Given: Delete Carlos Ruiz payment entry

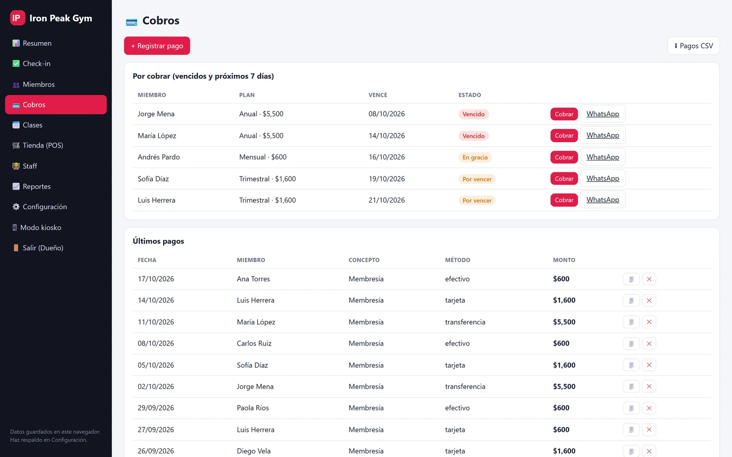Looking at the screenshot, I should coord(649,344).
